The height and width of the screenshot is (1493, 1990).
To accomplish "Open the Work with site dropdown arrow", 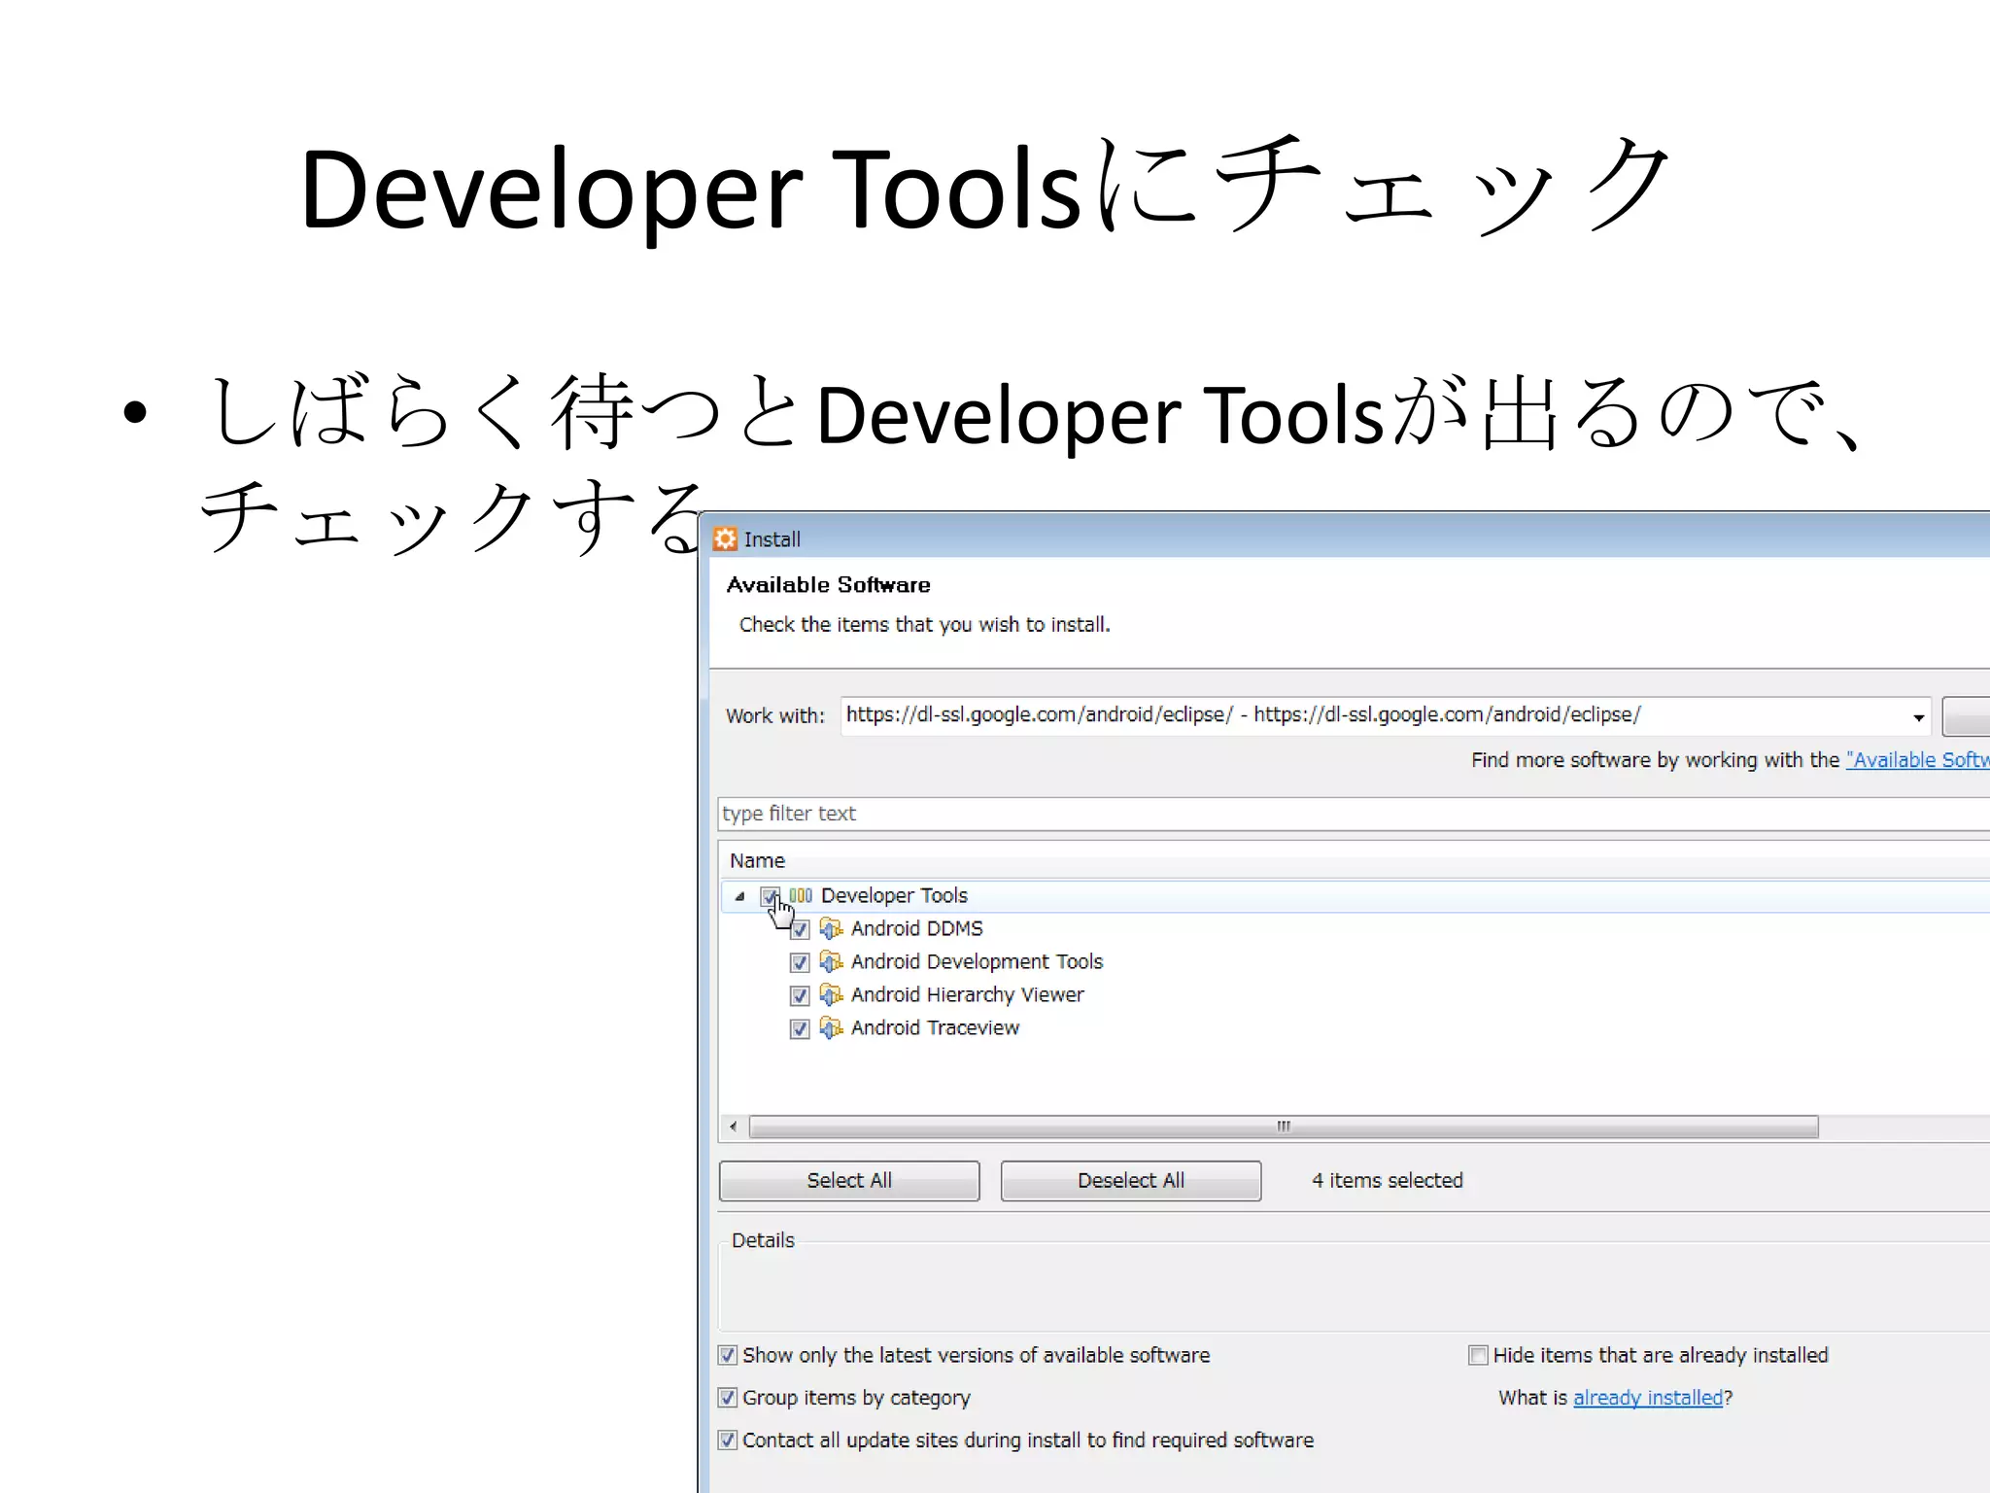I will [x=1918, y=717].
